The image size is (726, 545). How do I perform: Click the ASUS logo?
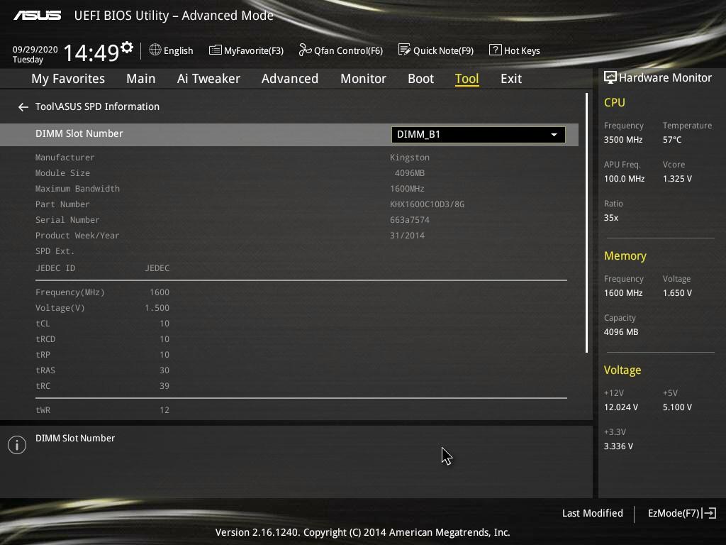[x=37, y=16]
